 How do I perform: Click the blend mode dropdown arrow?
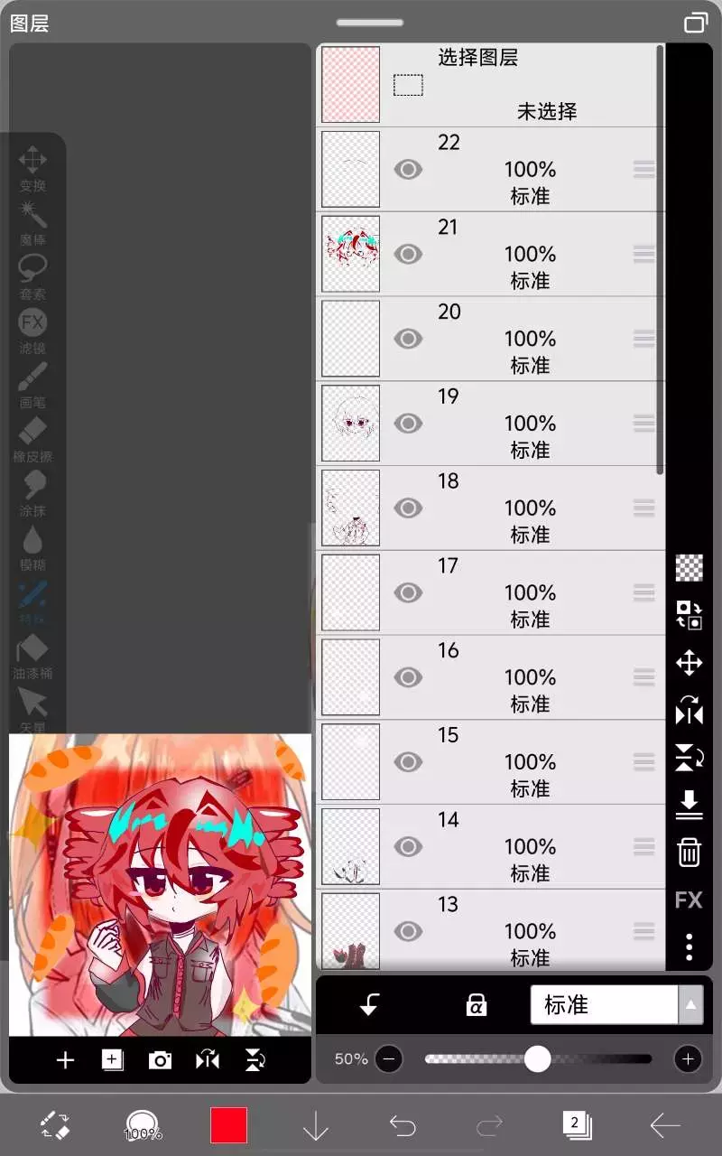[x=691, y=1004]
